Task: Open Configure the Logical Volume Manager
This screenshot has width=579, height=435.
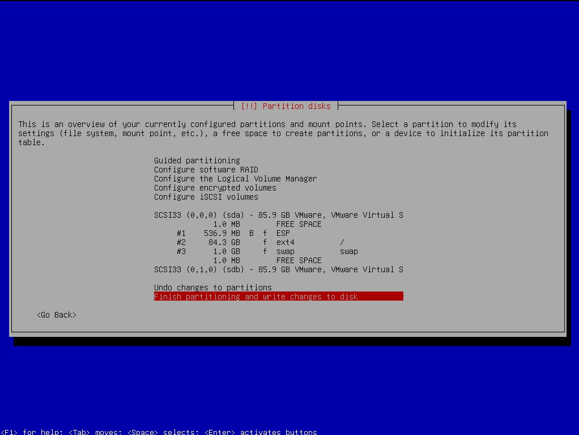Action: tap(278, 179)
